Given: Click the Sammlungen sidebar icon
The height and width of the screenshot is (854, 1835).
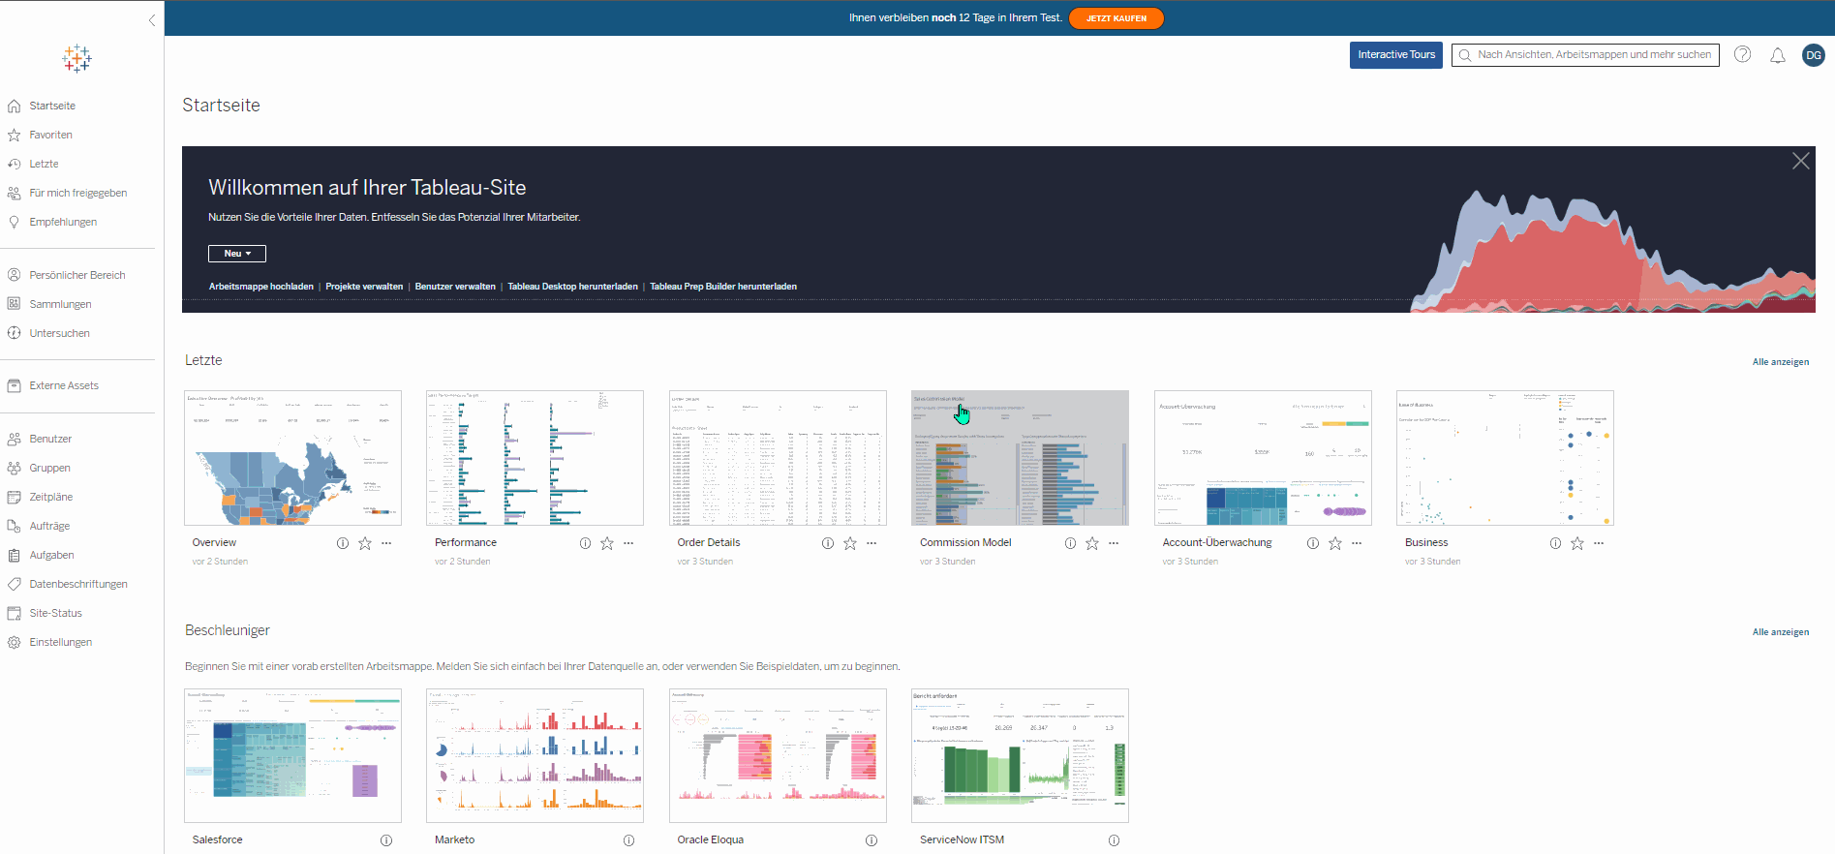Looking at the screenshot, I should point(14,304).
